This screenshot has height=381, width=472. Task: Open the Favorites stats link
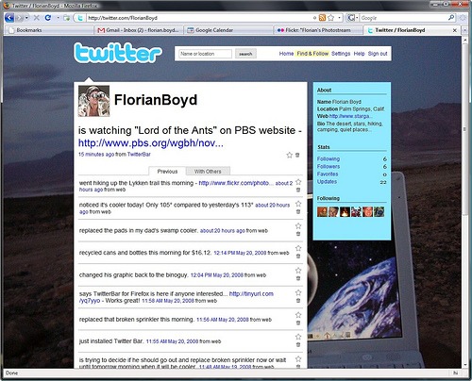coord(328,174)
